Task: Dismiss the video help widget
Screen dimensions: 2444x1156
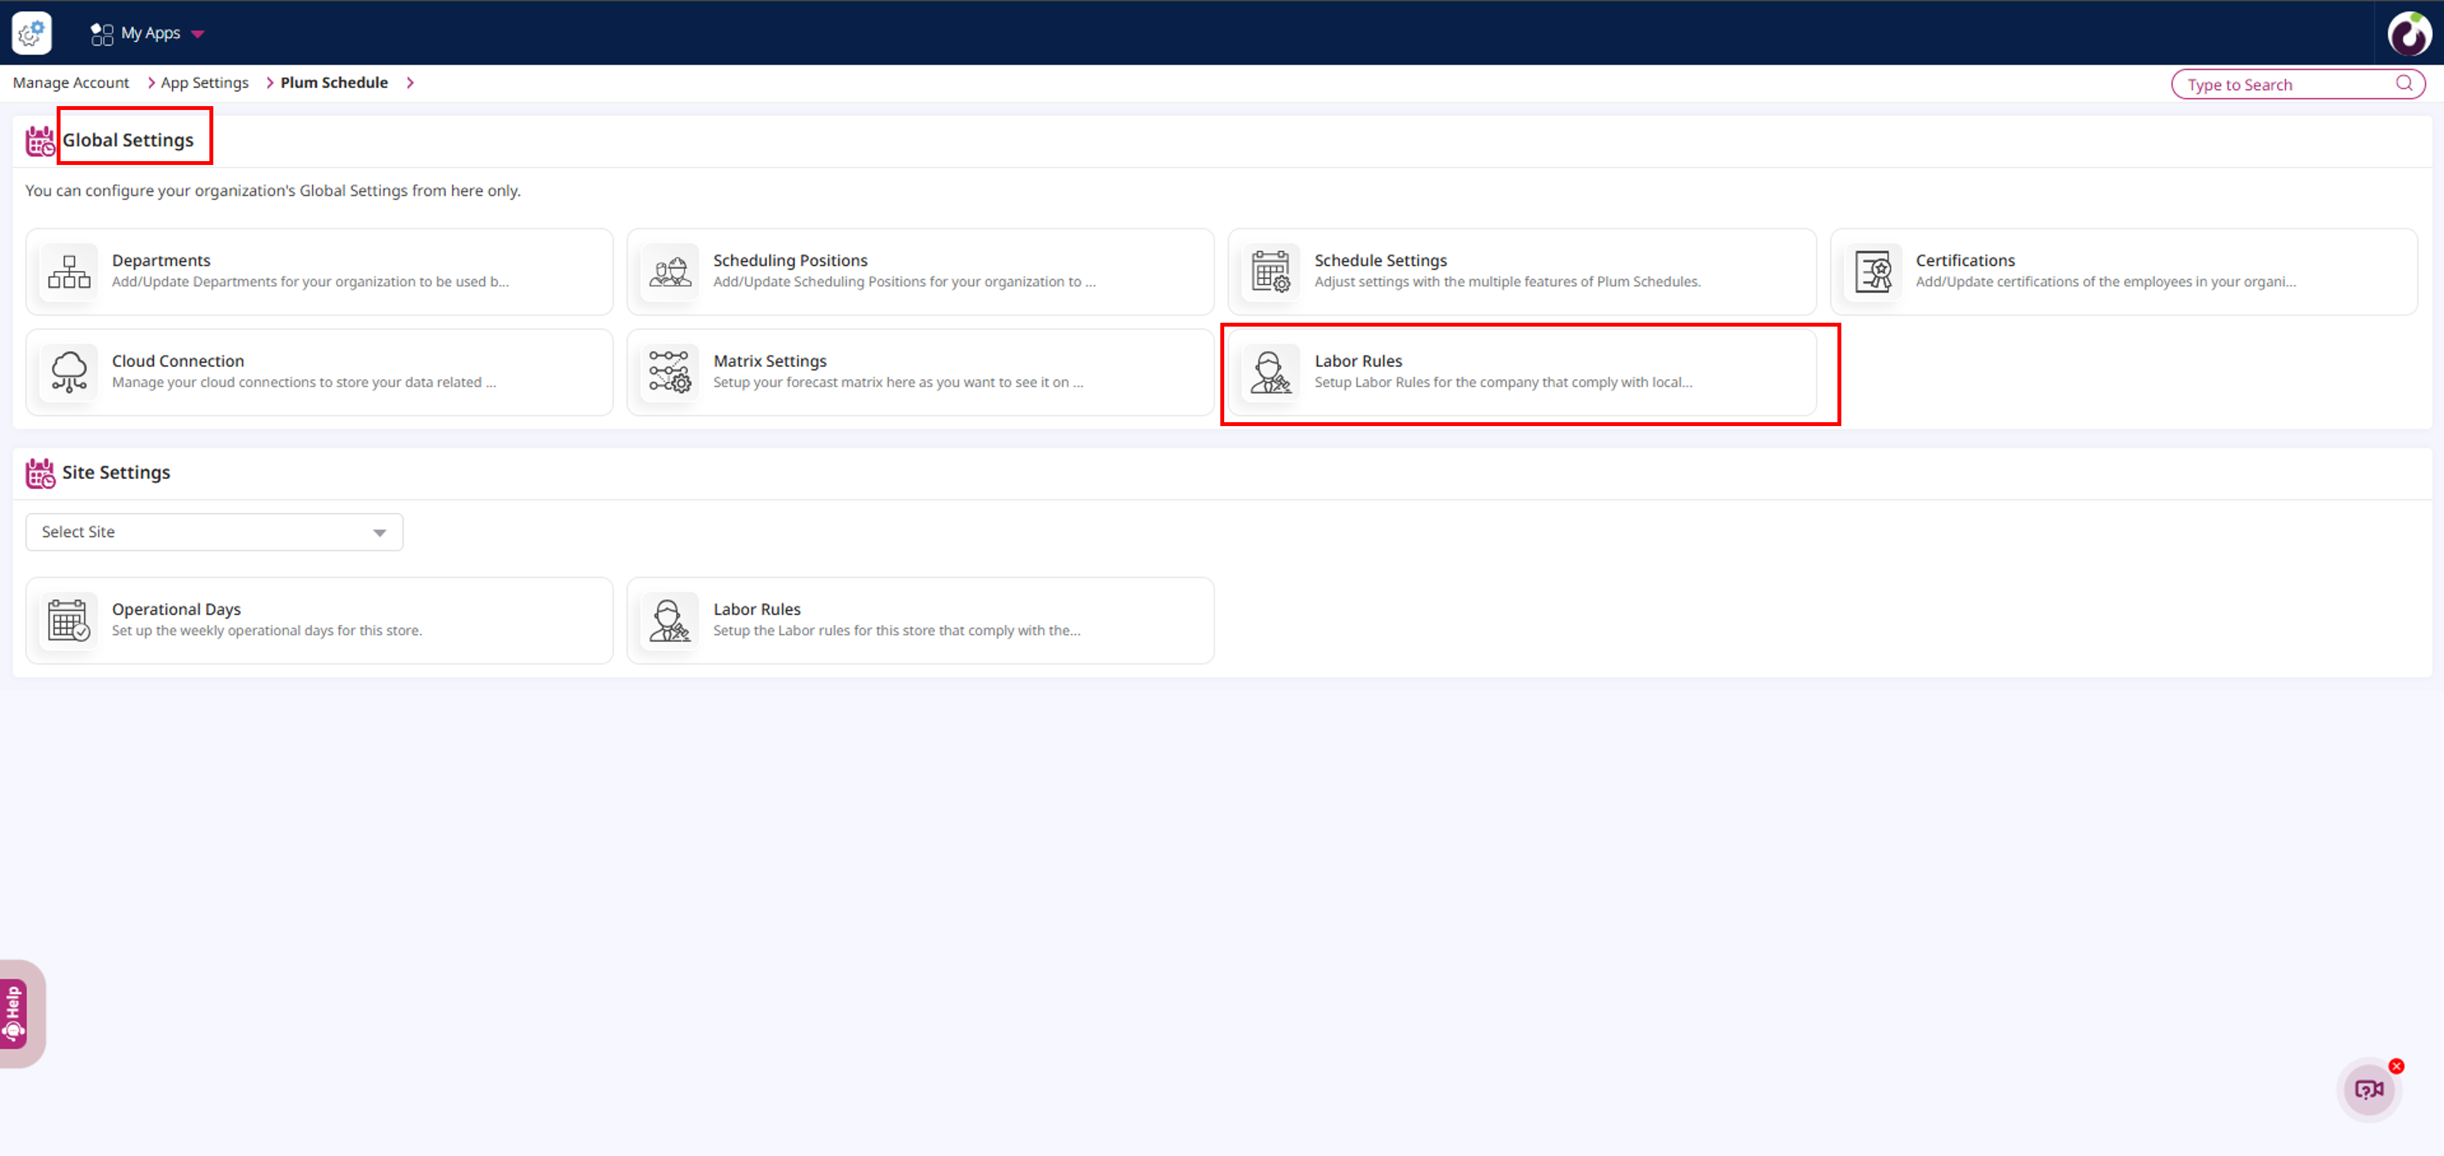Action: (2397, 1066)
